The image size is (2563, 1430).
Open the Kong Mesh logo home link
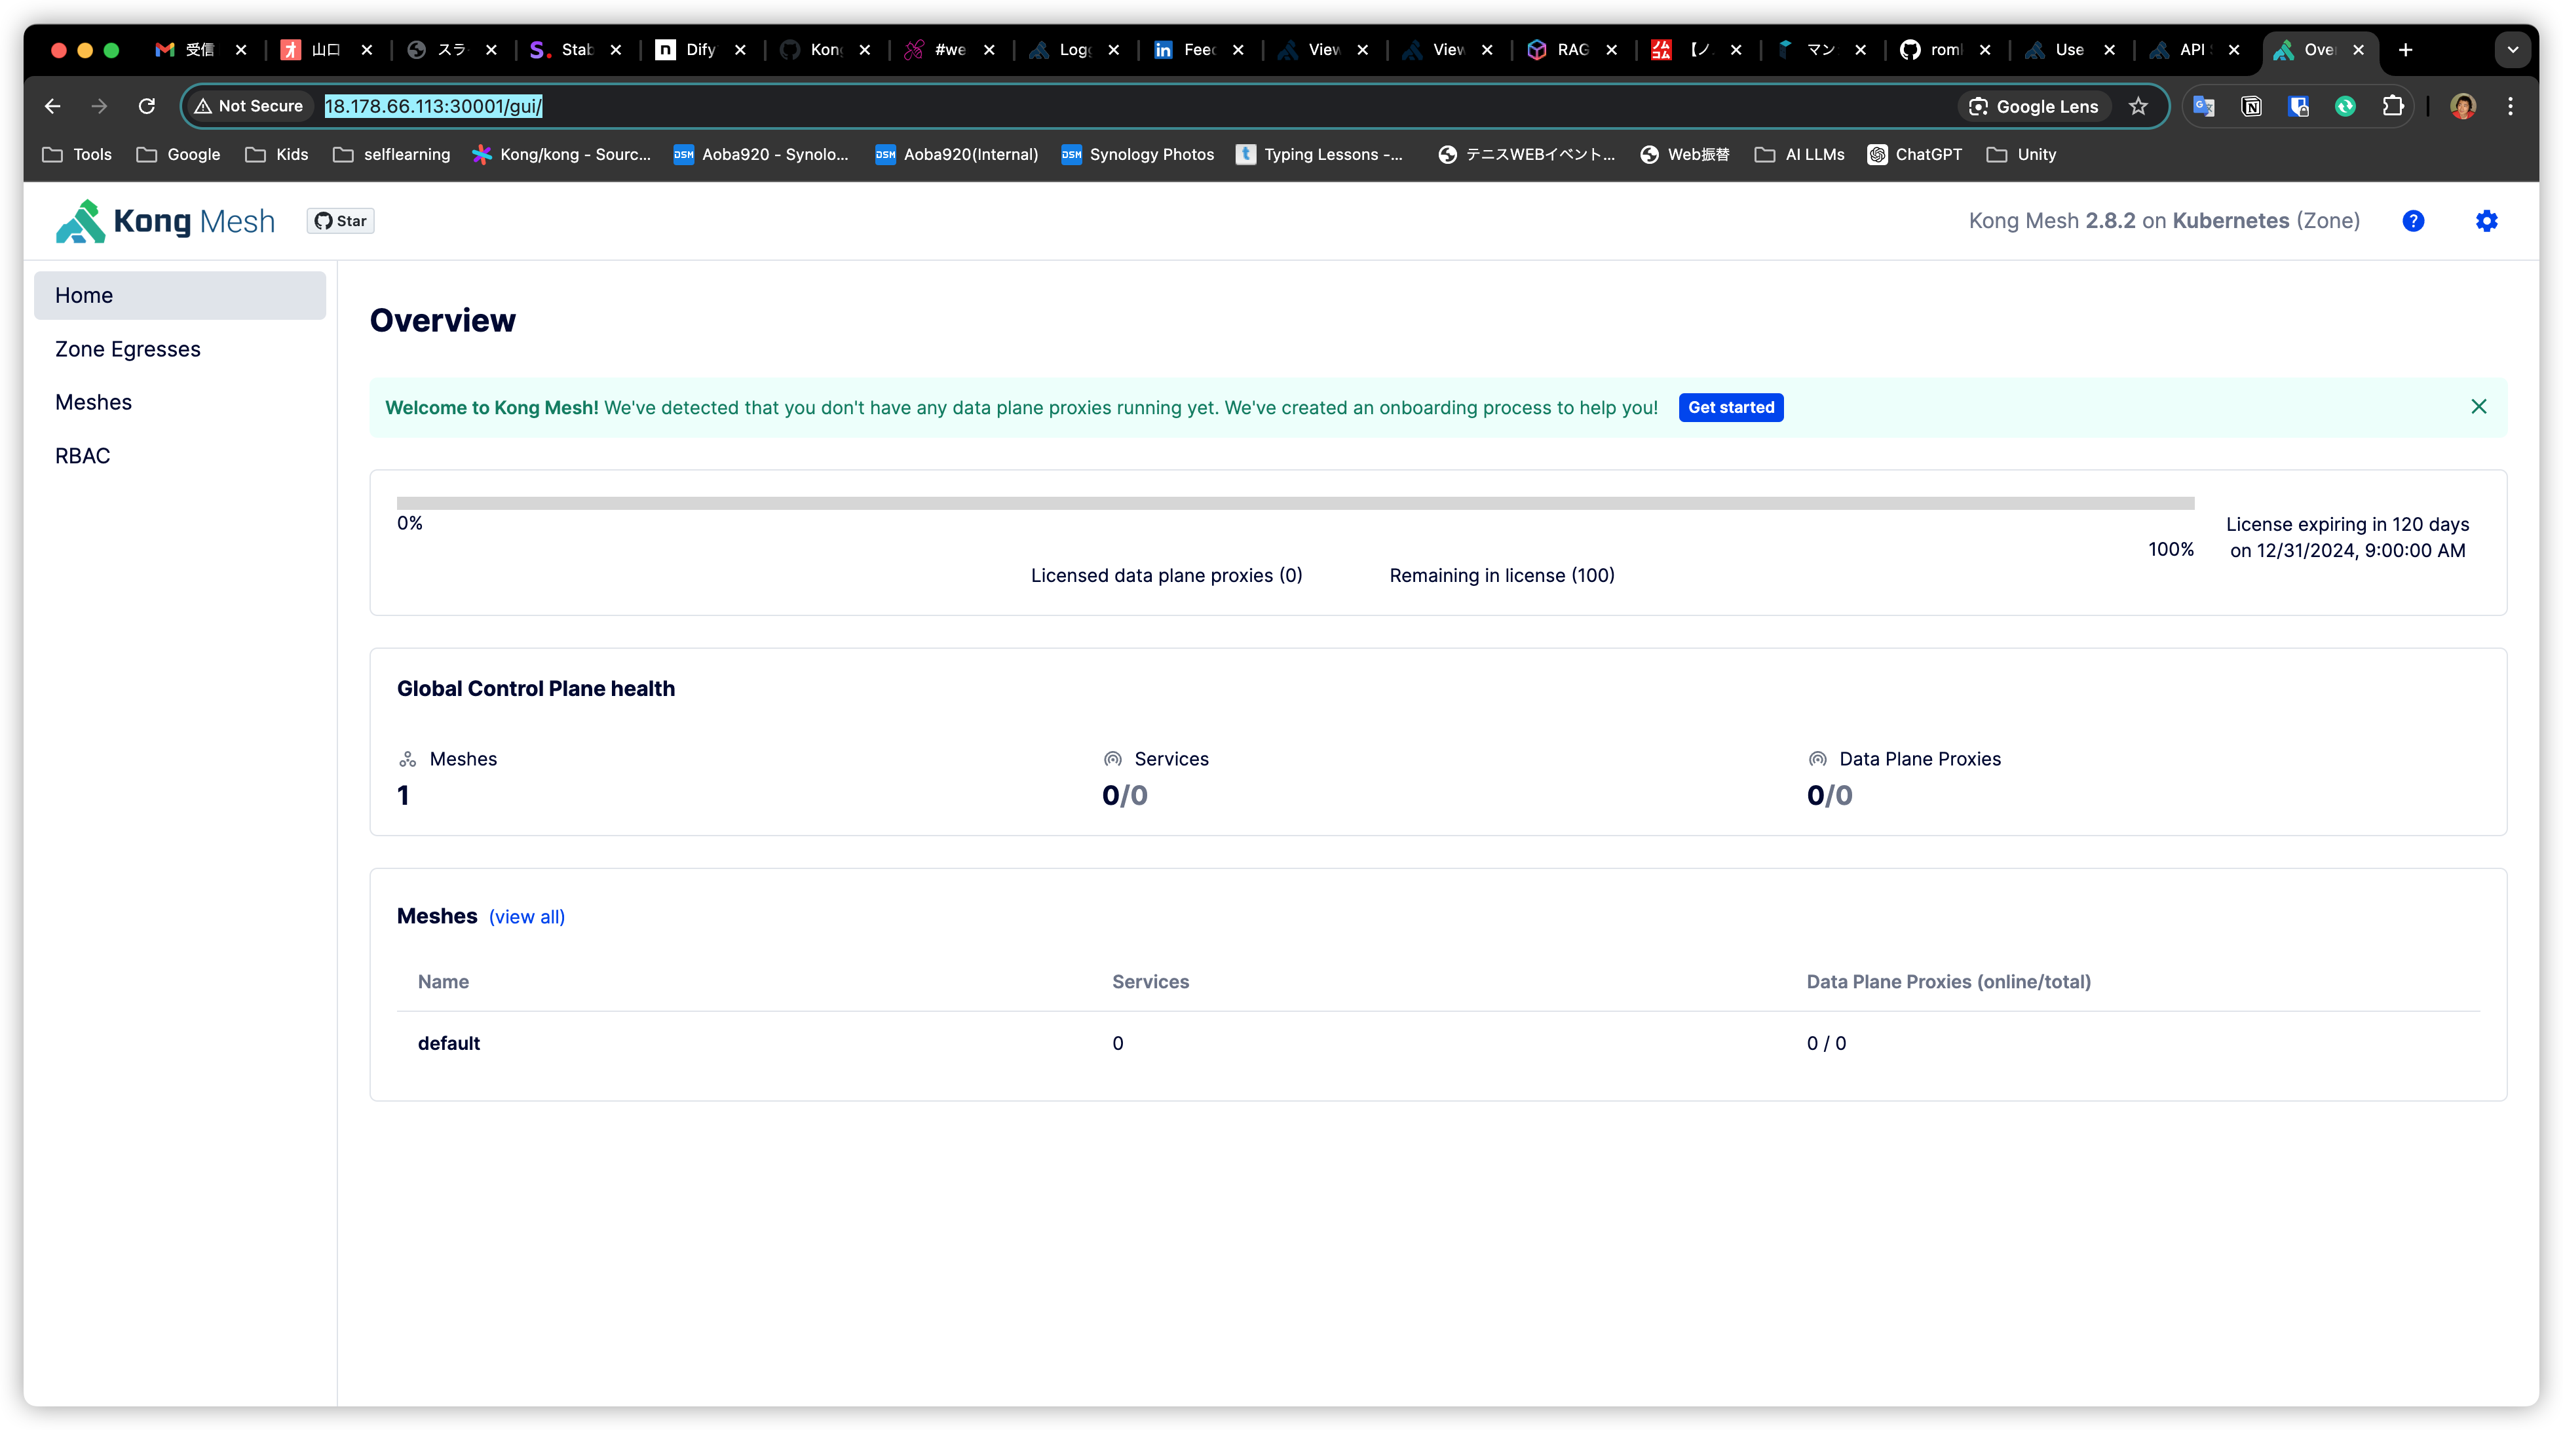click(165, 221)
